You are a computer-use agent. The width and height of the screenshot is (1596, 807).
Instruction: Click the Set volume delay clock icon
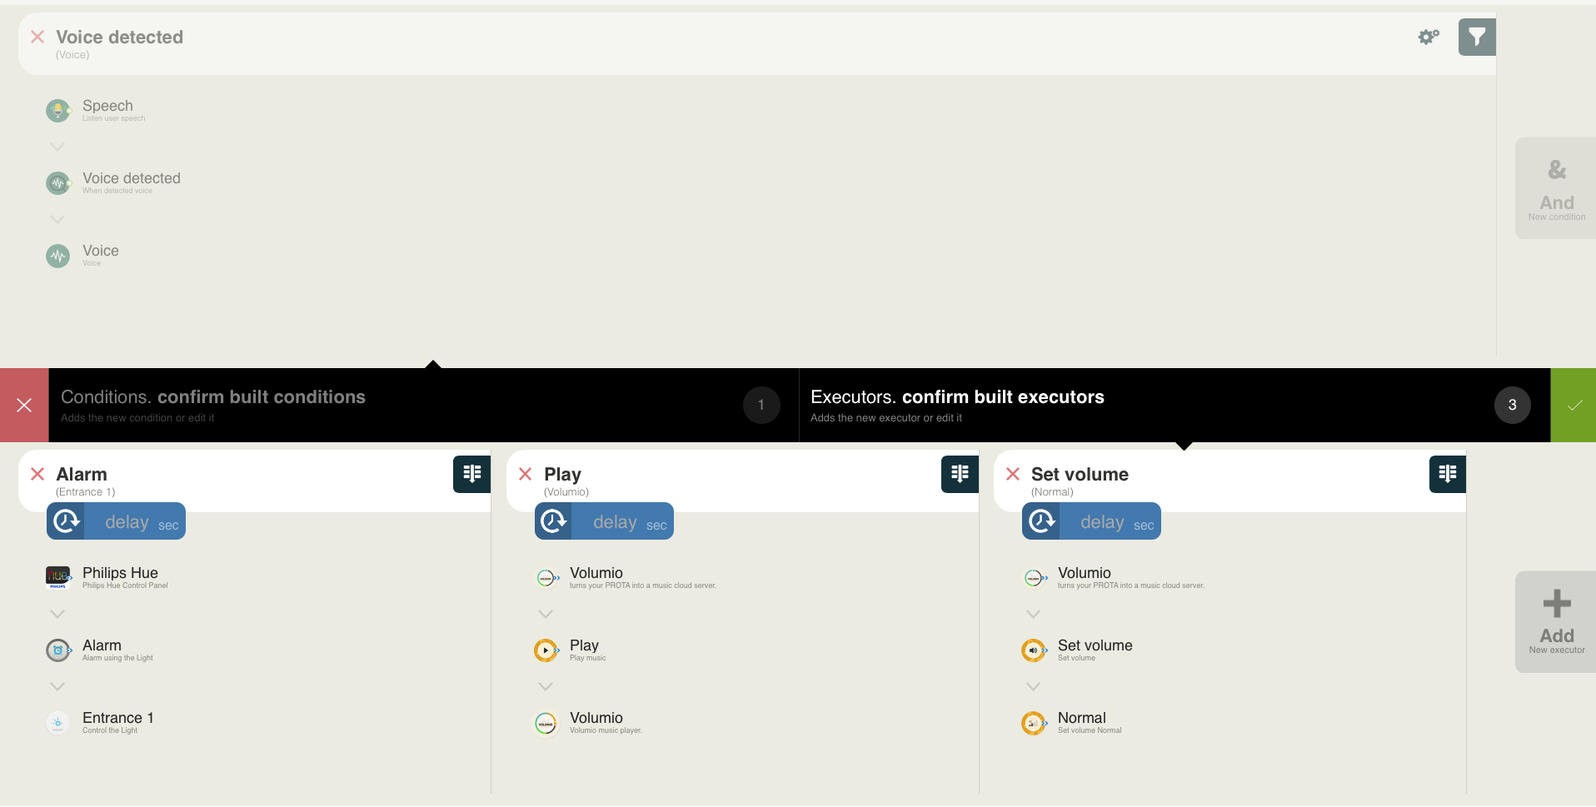click(x=1041, y=521)
